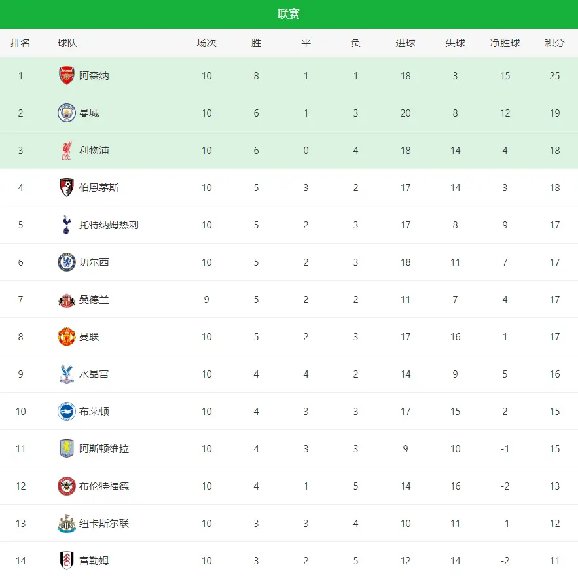Click the Sunderland club crest icon
The height and width of the screenshot is (578, 578).
(x=67, y=300)
